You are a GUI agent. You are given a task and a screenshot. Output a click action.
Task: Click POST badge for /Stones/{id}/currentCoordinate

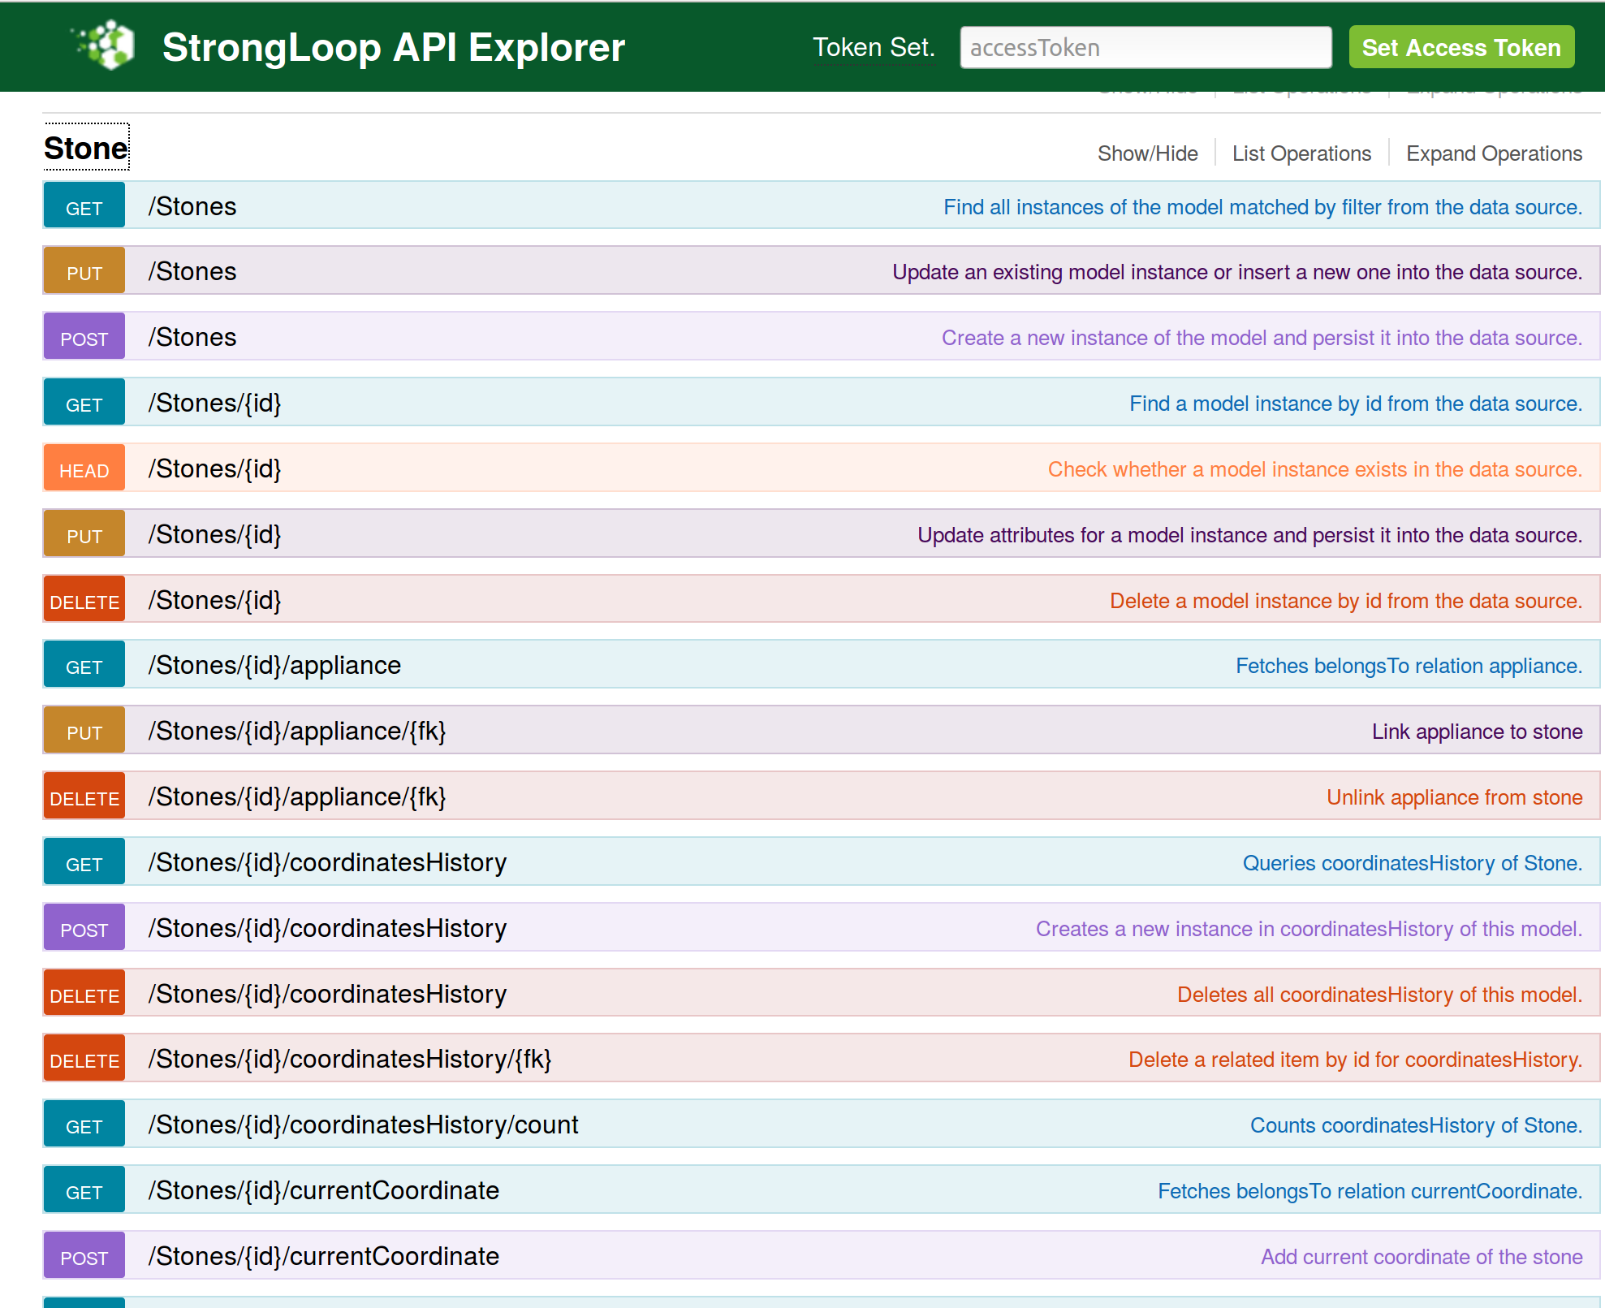click(x=84, y=1257)
